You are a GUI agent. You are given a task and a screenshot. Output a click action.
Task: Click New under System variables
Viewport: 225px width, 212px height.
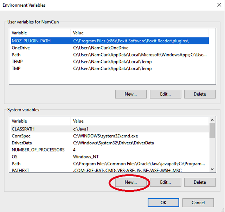(x=131, y=182)
